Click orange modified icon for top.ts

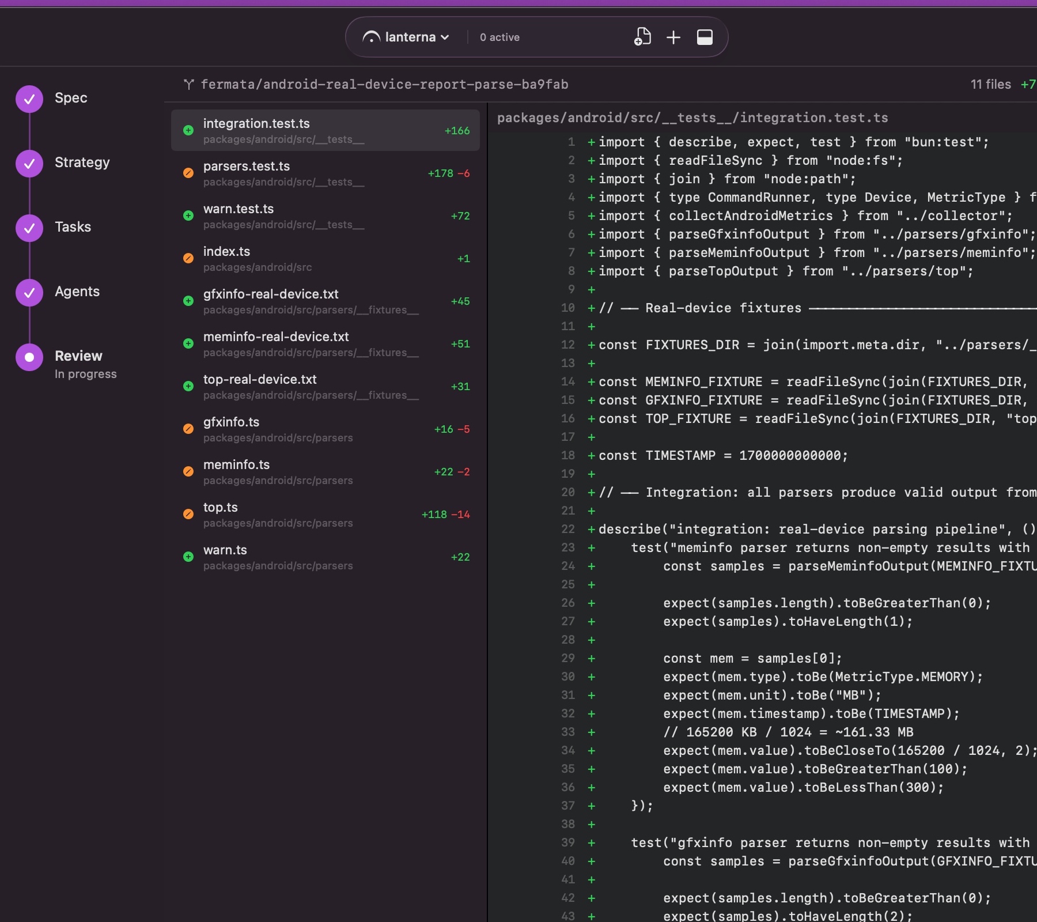point(188,514)
